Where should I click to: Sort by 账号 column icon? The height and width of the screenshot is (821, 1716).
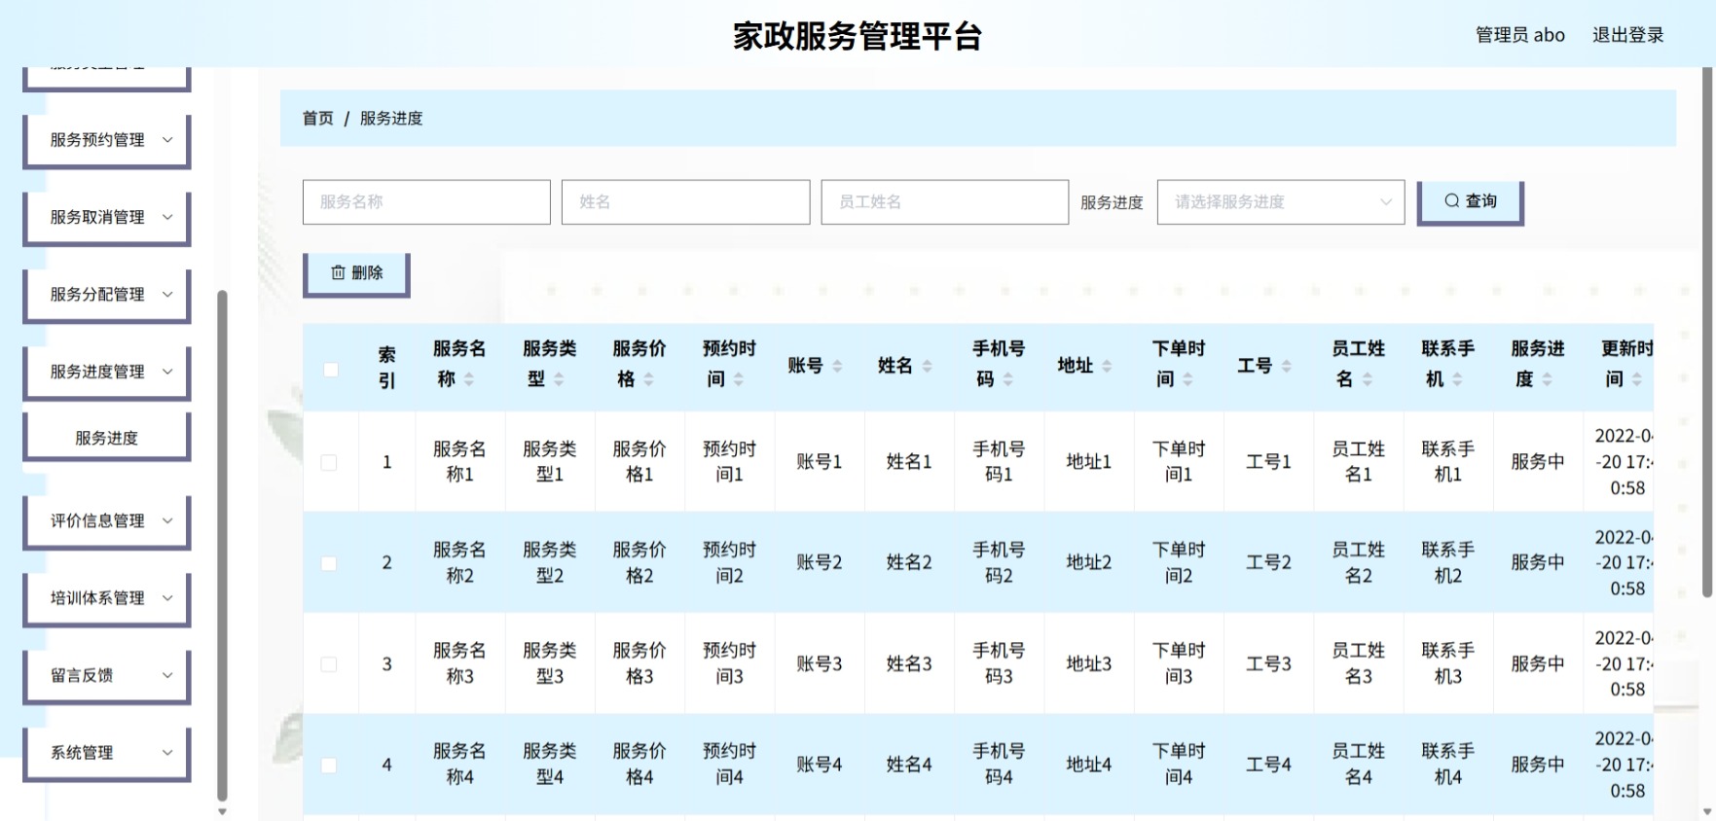pyautogui.click(x=837, y=367)
